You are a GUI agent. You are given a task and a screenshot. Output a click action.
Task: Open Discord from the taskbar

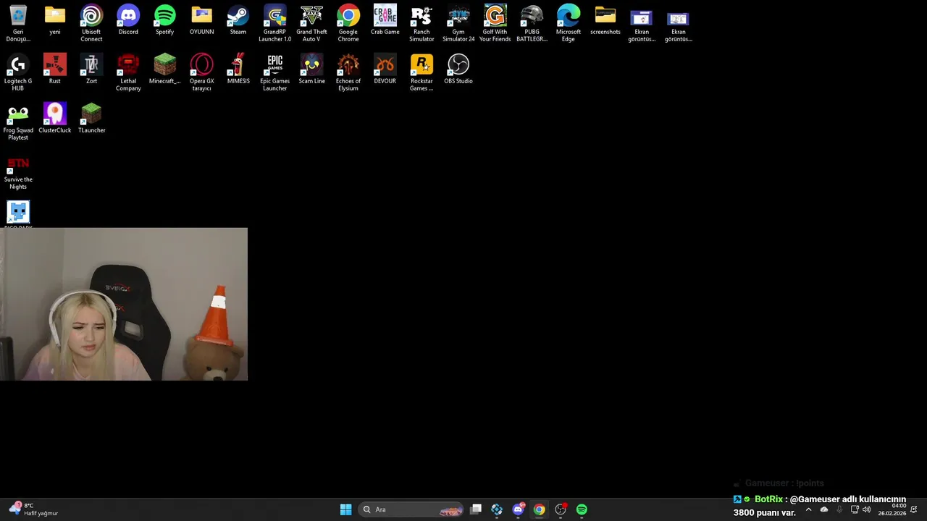tap(518, 509)
